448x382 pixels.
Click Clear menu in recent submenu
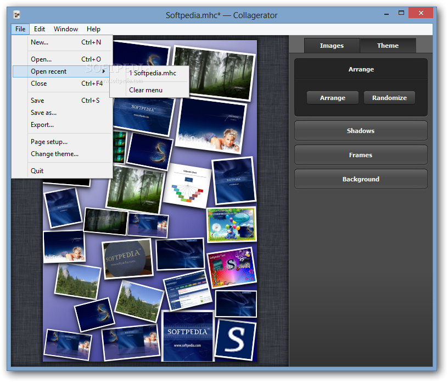click(149, 90)
